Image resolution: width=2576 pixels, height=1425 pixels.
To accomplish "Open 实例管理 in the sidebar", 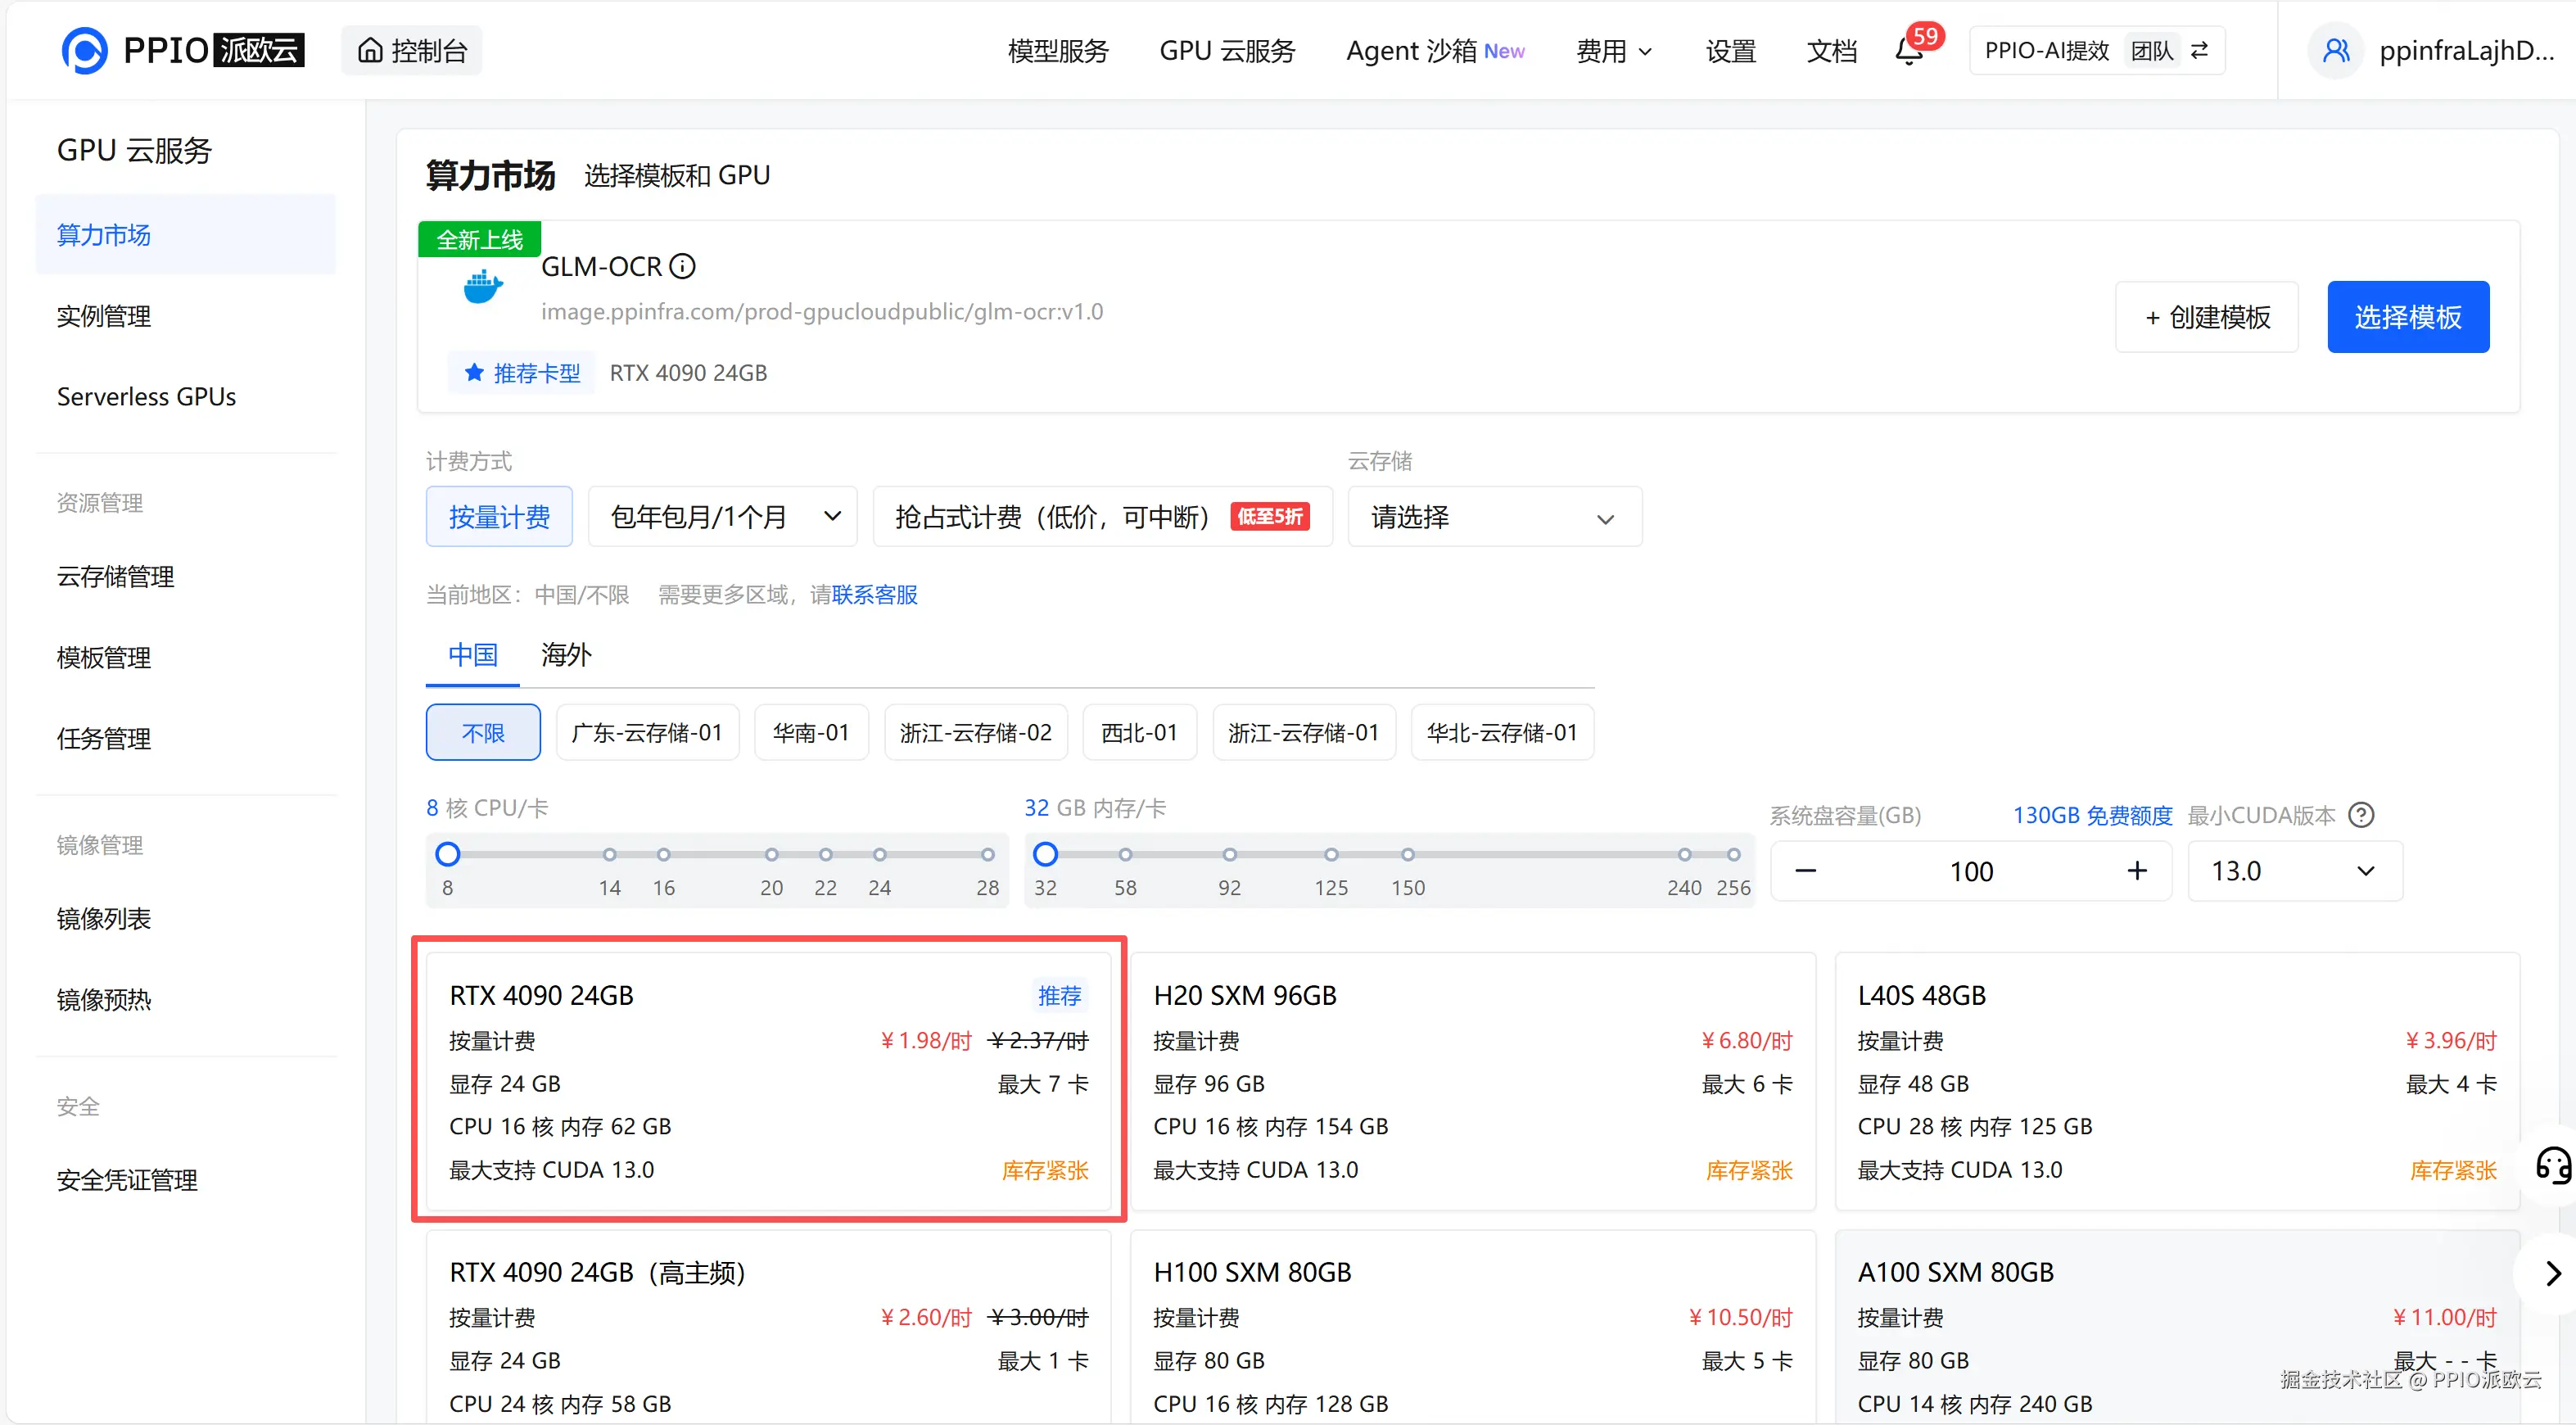I will tap(104, 316).
